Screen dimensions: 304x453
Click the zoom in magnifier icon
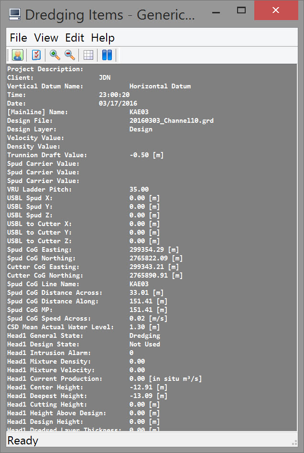[x=55, y=55]
